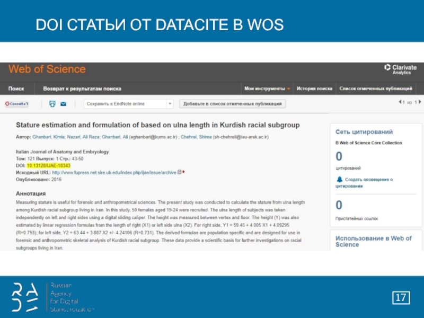Open the Clarivate Analytics logo

[x=400, y=69]
